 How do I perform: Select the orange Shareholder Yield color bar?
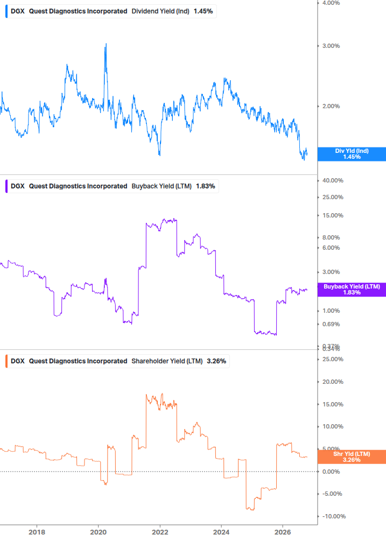pyautogui.click(x=6, y=361)
